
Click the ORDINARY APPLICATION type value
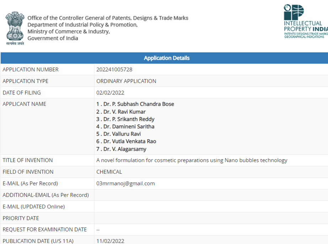(126, 81)
